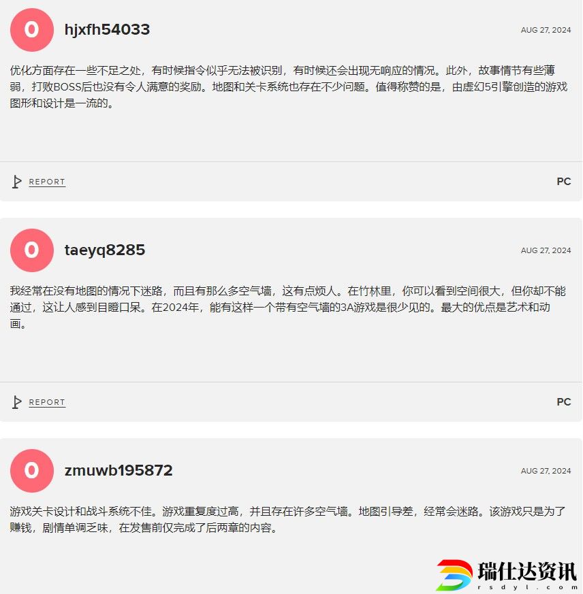Open user profile zmuwb195872

(119, 470)
